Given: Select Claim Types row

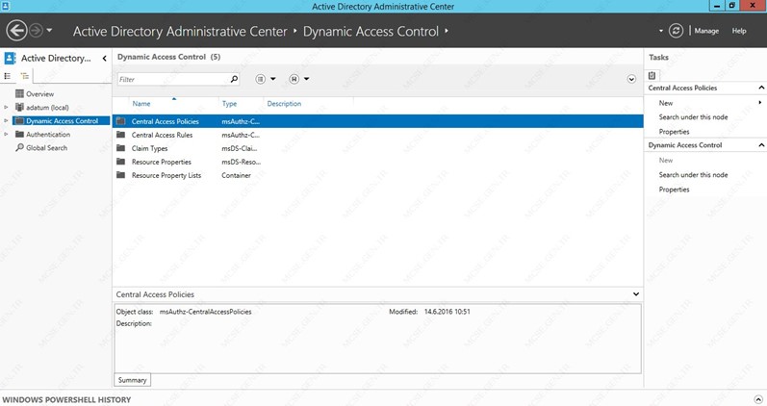Looking at the screenshot, I should [x=377, y=148].
